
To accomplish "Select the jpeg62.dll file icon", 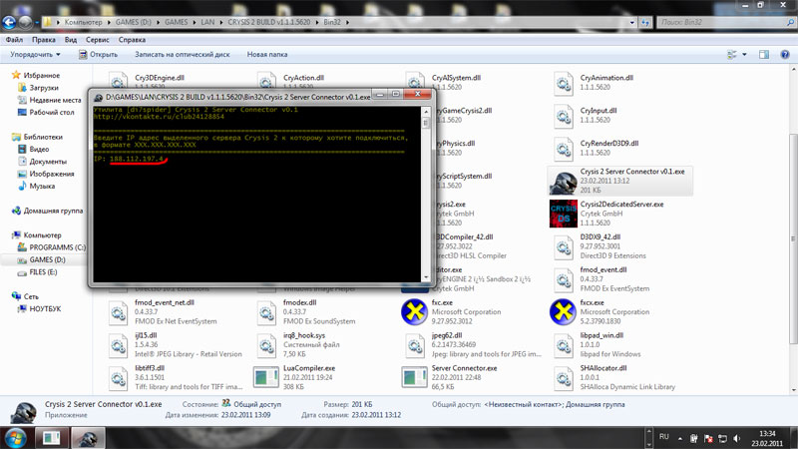I will [414, 345].
